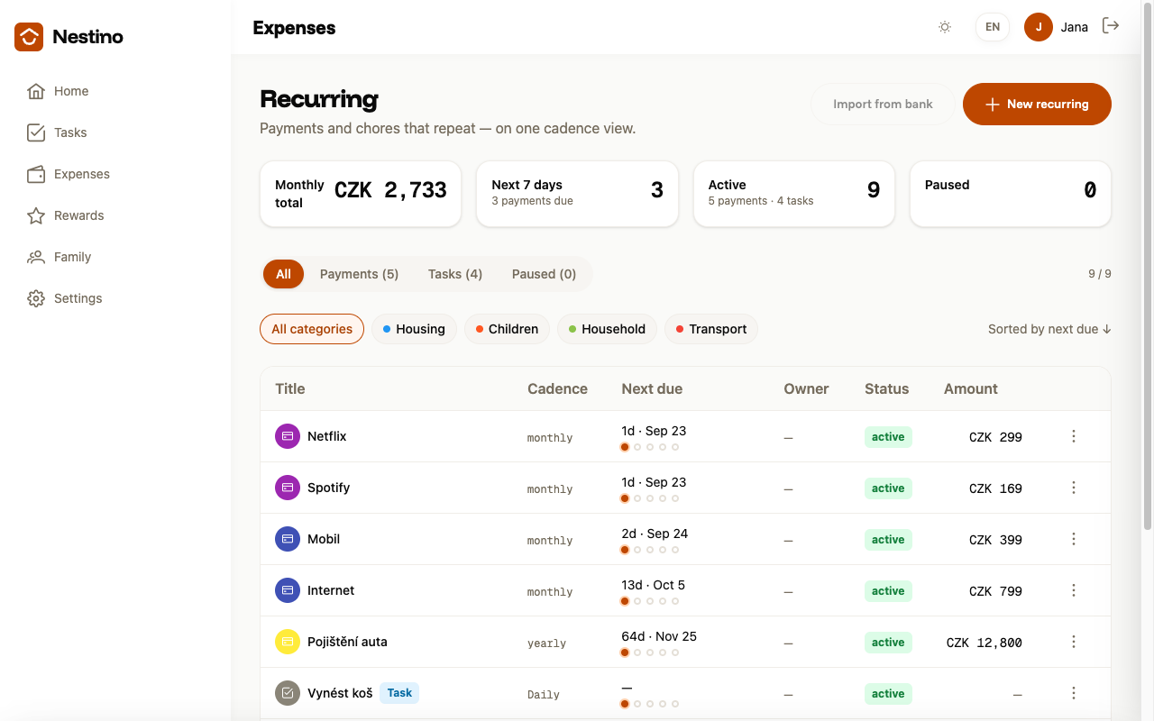Image resolution: width=1154 pixels, height=721 pixels.
Task: Switch to Paused (0) tab
Action: pyautogui.click(x=544, y=274)
